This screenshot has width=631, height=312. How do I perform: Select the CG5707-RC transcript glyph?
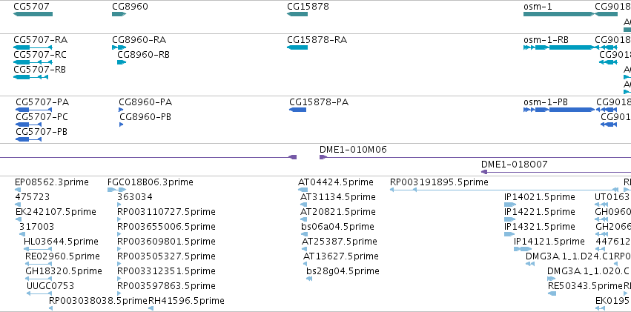pyautogui.click(x=33, y=62)
